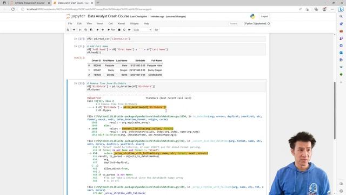
Task: Click the tab actions icon at top left
Action: point(4,3)
